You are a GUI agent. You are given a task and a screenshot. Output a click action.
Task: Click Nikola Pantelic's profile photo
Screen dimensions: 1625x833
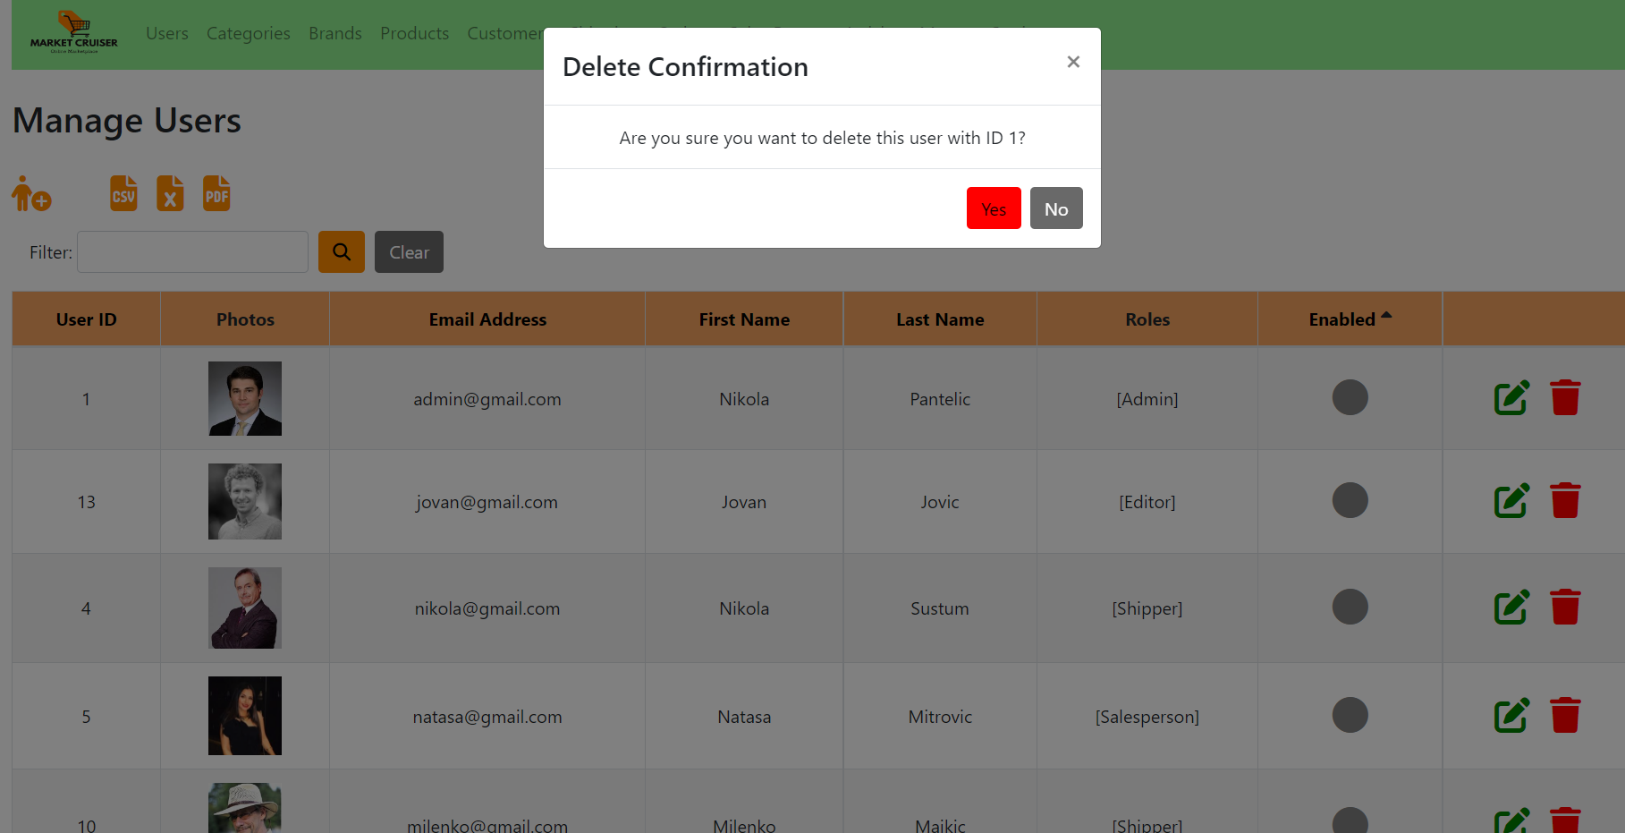point(245,398)
